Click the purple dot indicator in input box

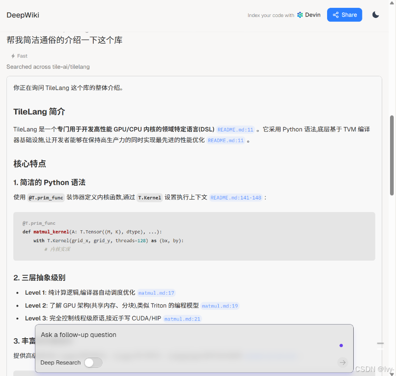341,345
